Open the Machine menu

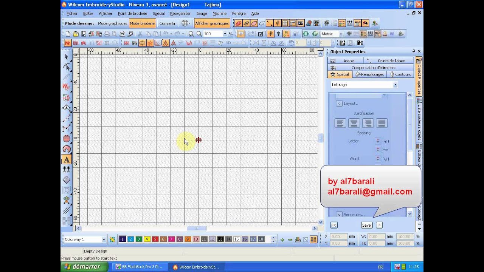pyautogui.click(x=219, y=14)
